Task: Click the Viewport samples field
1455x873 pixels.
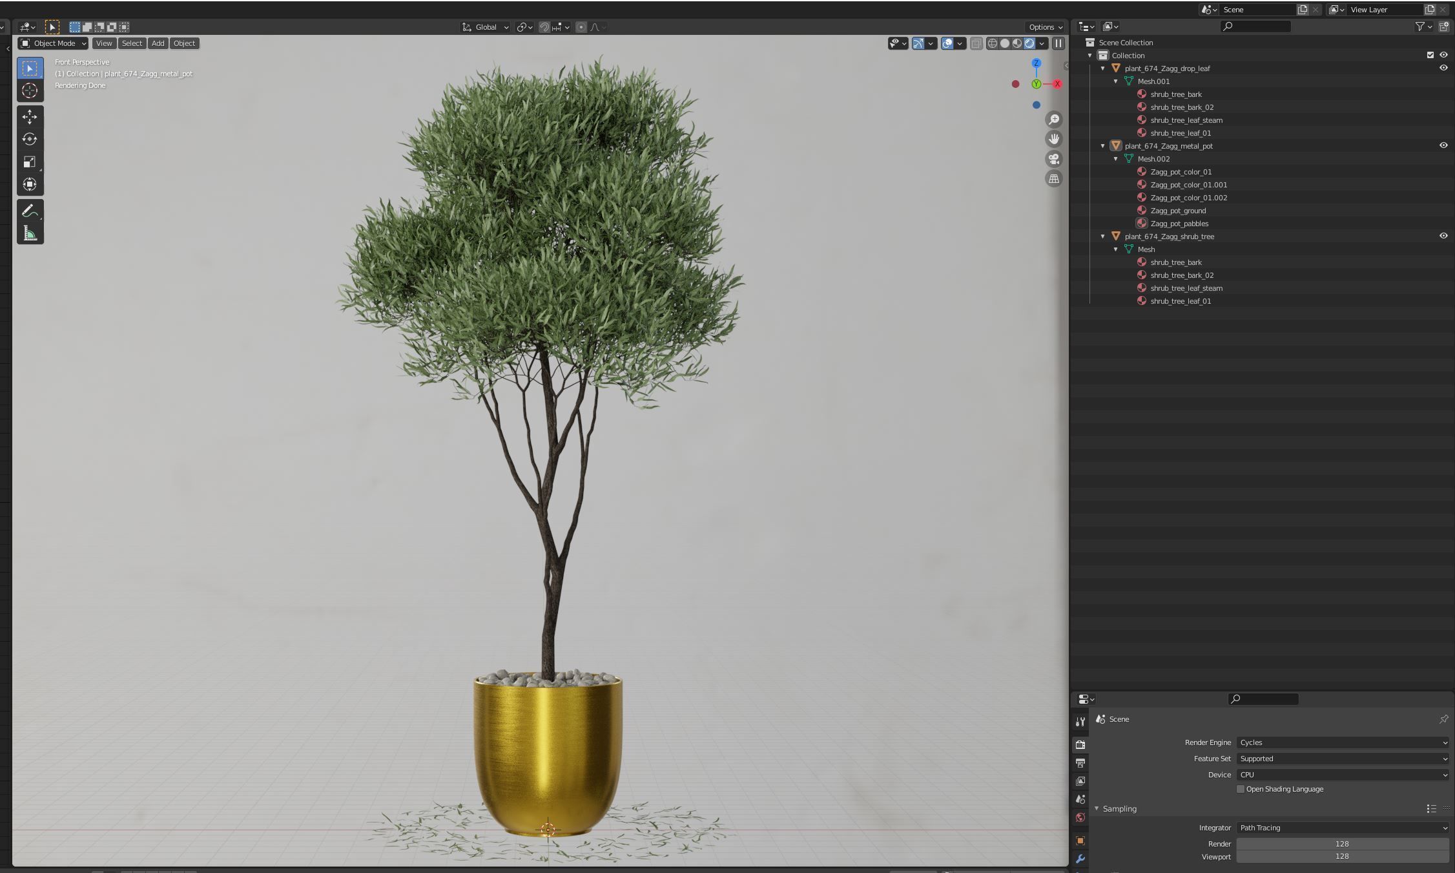Action: [x=1342, y=856]
